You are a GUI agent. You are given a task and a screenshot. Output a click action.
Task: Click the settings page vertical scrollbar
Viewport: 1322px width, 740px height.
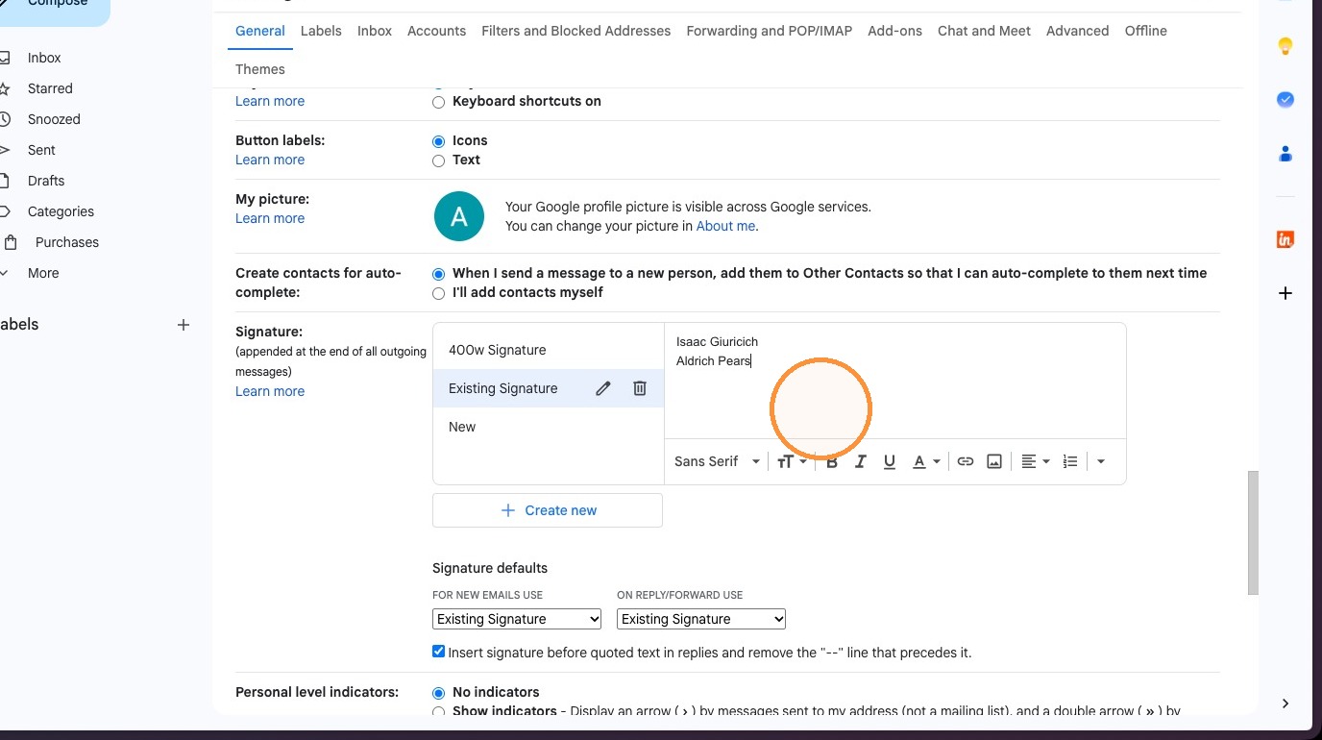pos(1253,533)
